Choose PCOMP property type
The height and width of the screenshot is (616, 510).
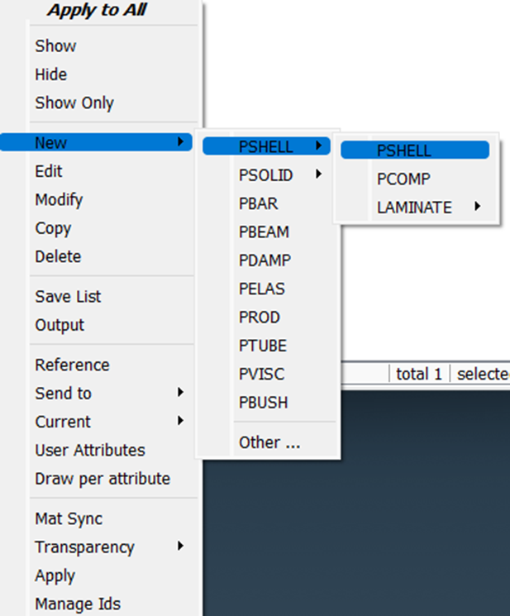point(415,179)
